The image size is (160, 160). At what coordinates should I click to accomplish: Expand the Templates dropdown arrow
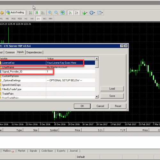(102, 13)
